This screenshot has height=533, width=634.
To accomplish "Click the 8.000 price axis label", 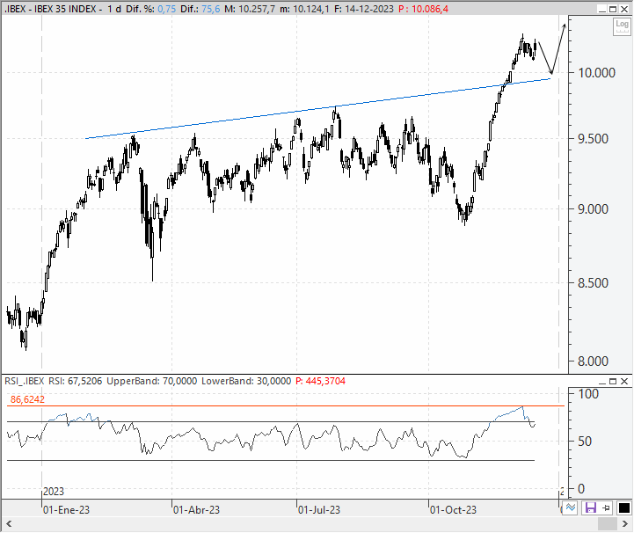I will (594, 361).
